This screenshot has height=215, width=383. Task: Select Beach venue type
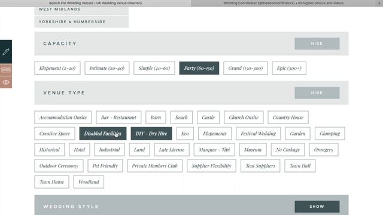tap(181, 118)
